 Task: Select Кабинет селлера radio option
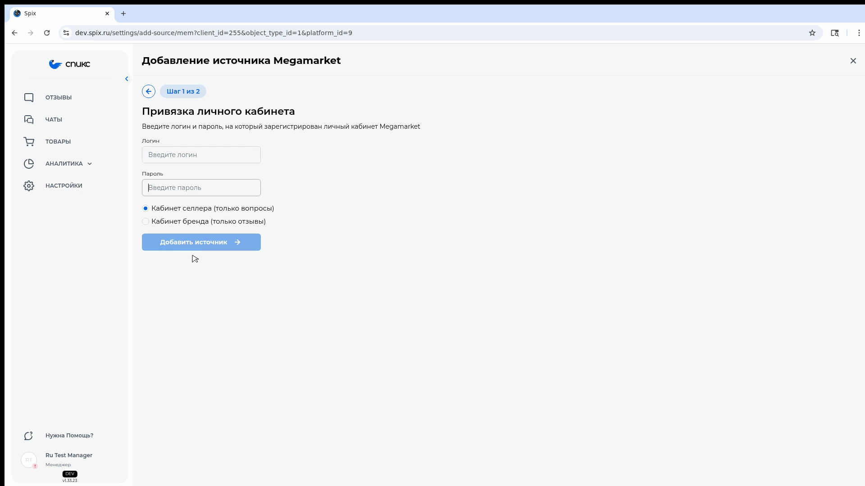click(146, 208)
